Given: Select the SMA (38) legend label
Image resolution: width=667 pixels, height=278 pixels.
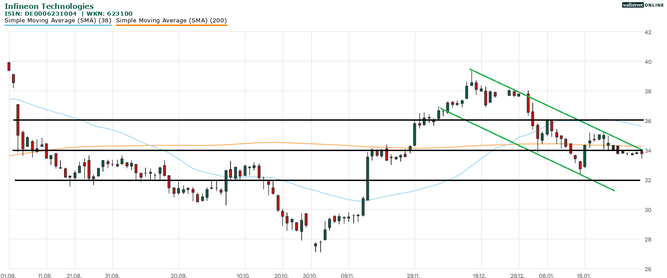Looking at the screenshot, I should [x=58, y=20].
